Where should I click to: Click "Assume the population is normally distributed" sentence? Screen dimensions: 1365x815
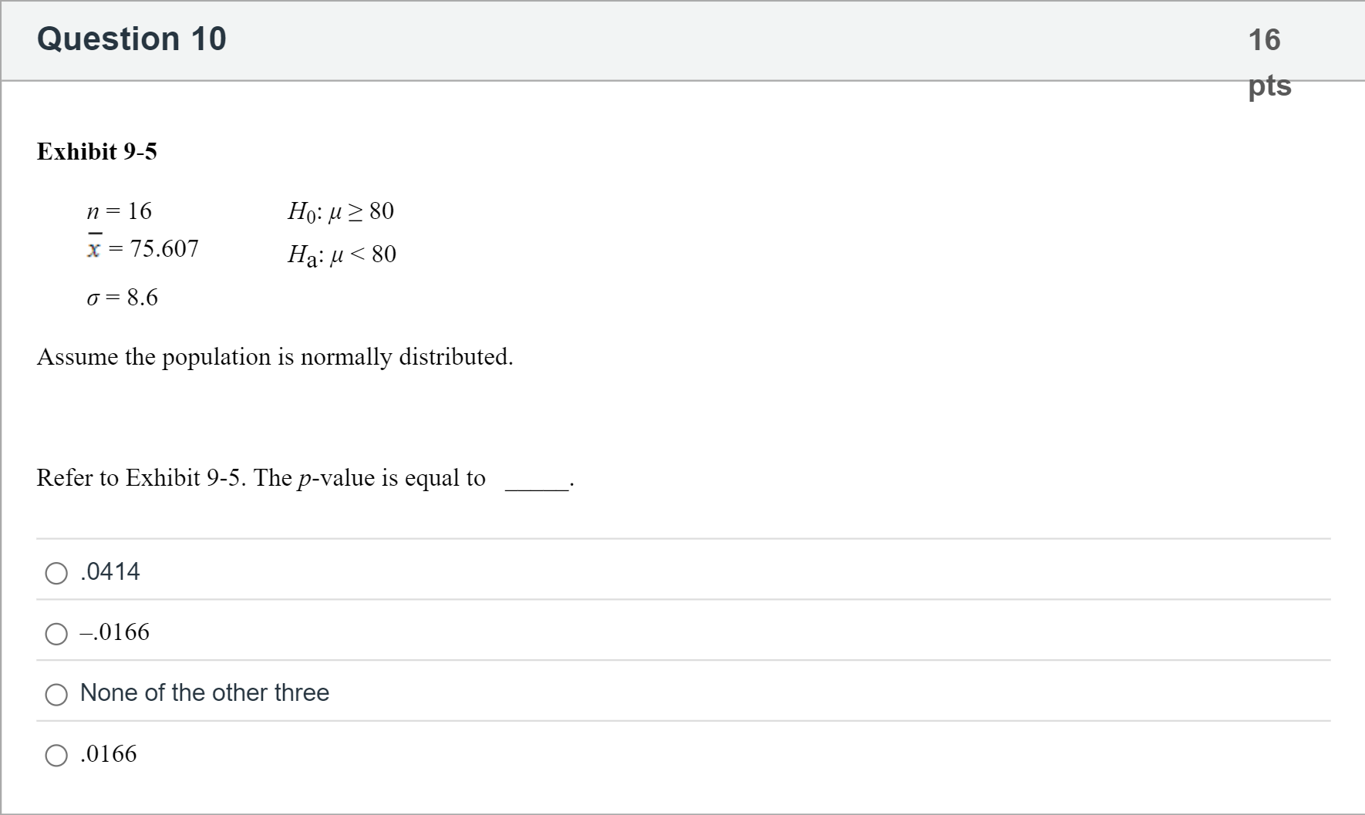[275, 357]
